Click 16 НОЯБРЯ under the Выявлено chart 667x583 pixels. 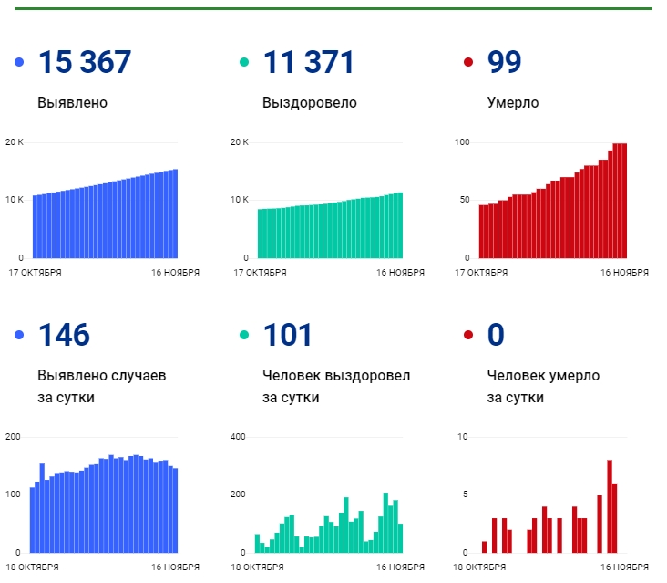click(175, 273)
